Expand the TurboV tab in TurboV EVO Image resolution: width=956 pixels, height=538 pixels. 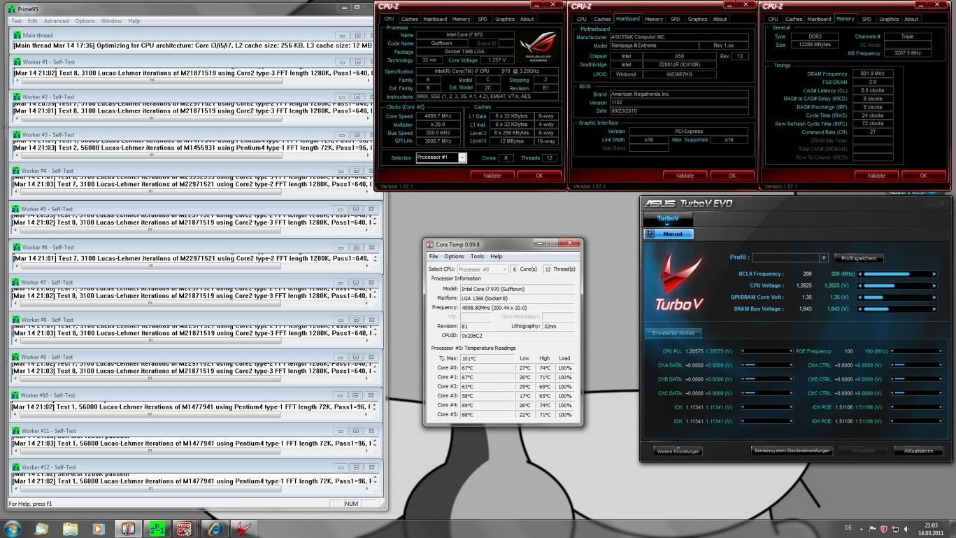click(x=668, y=220)
